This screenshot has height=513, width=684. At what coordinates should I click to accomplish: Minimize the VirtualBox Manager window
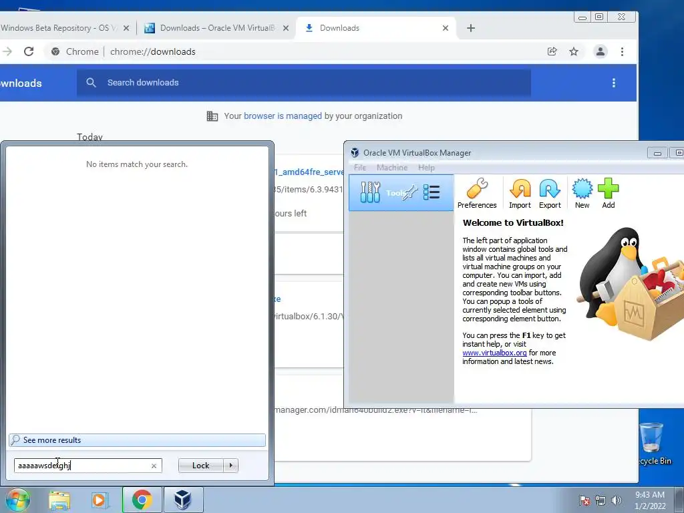pyautogui.click(x=657, y=153)
